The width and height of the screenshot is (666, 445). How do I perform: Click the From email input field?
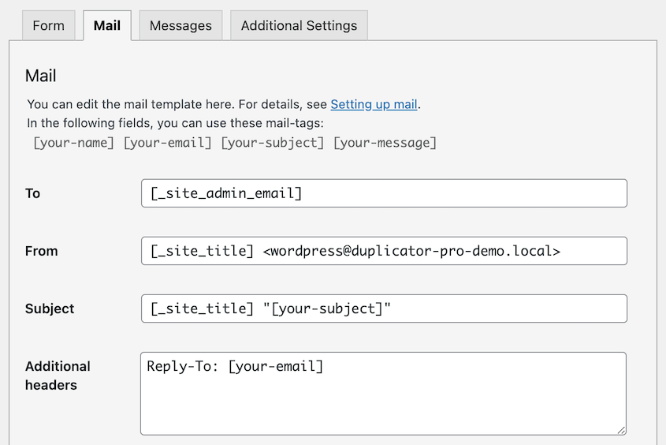pyautogui.click(x=384, y=251)
